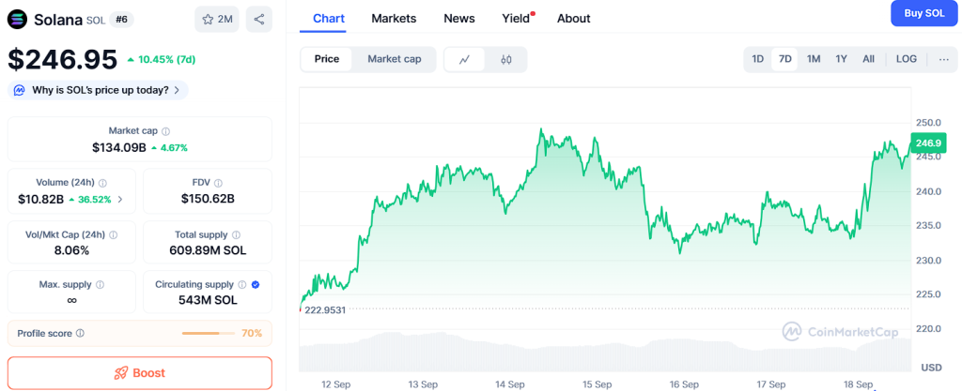Click the 8.06% Vol/Mkt Cap value
The height and width of the screenshot is (391, 962).
coord(71,250)
